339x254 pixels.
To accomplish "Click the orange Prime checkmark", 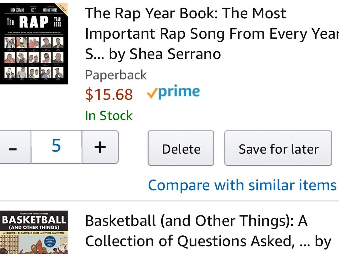I will click(152, 93).
